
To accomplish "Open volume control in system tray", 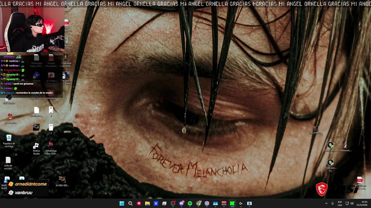I will pos(352,203).
